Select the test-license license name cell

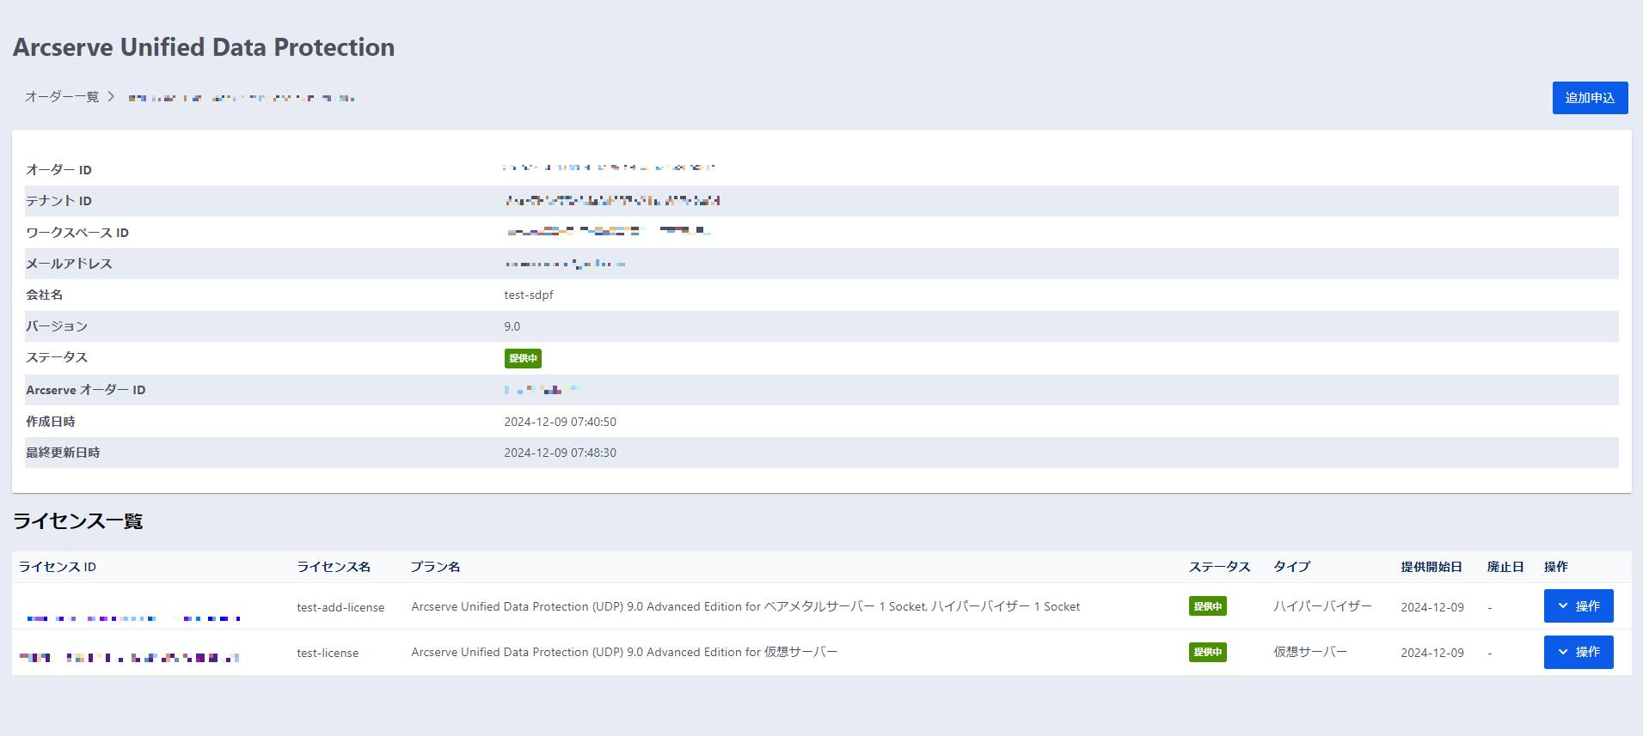tap(328, 653)
